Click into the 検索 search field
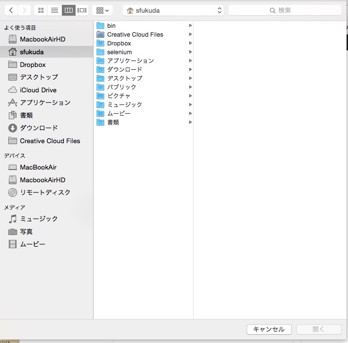The image size is (348, 343). point(285,10)
